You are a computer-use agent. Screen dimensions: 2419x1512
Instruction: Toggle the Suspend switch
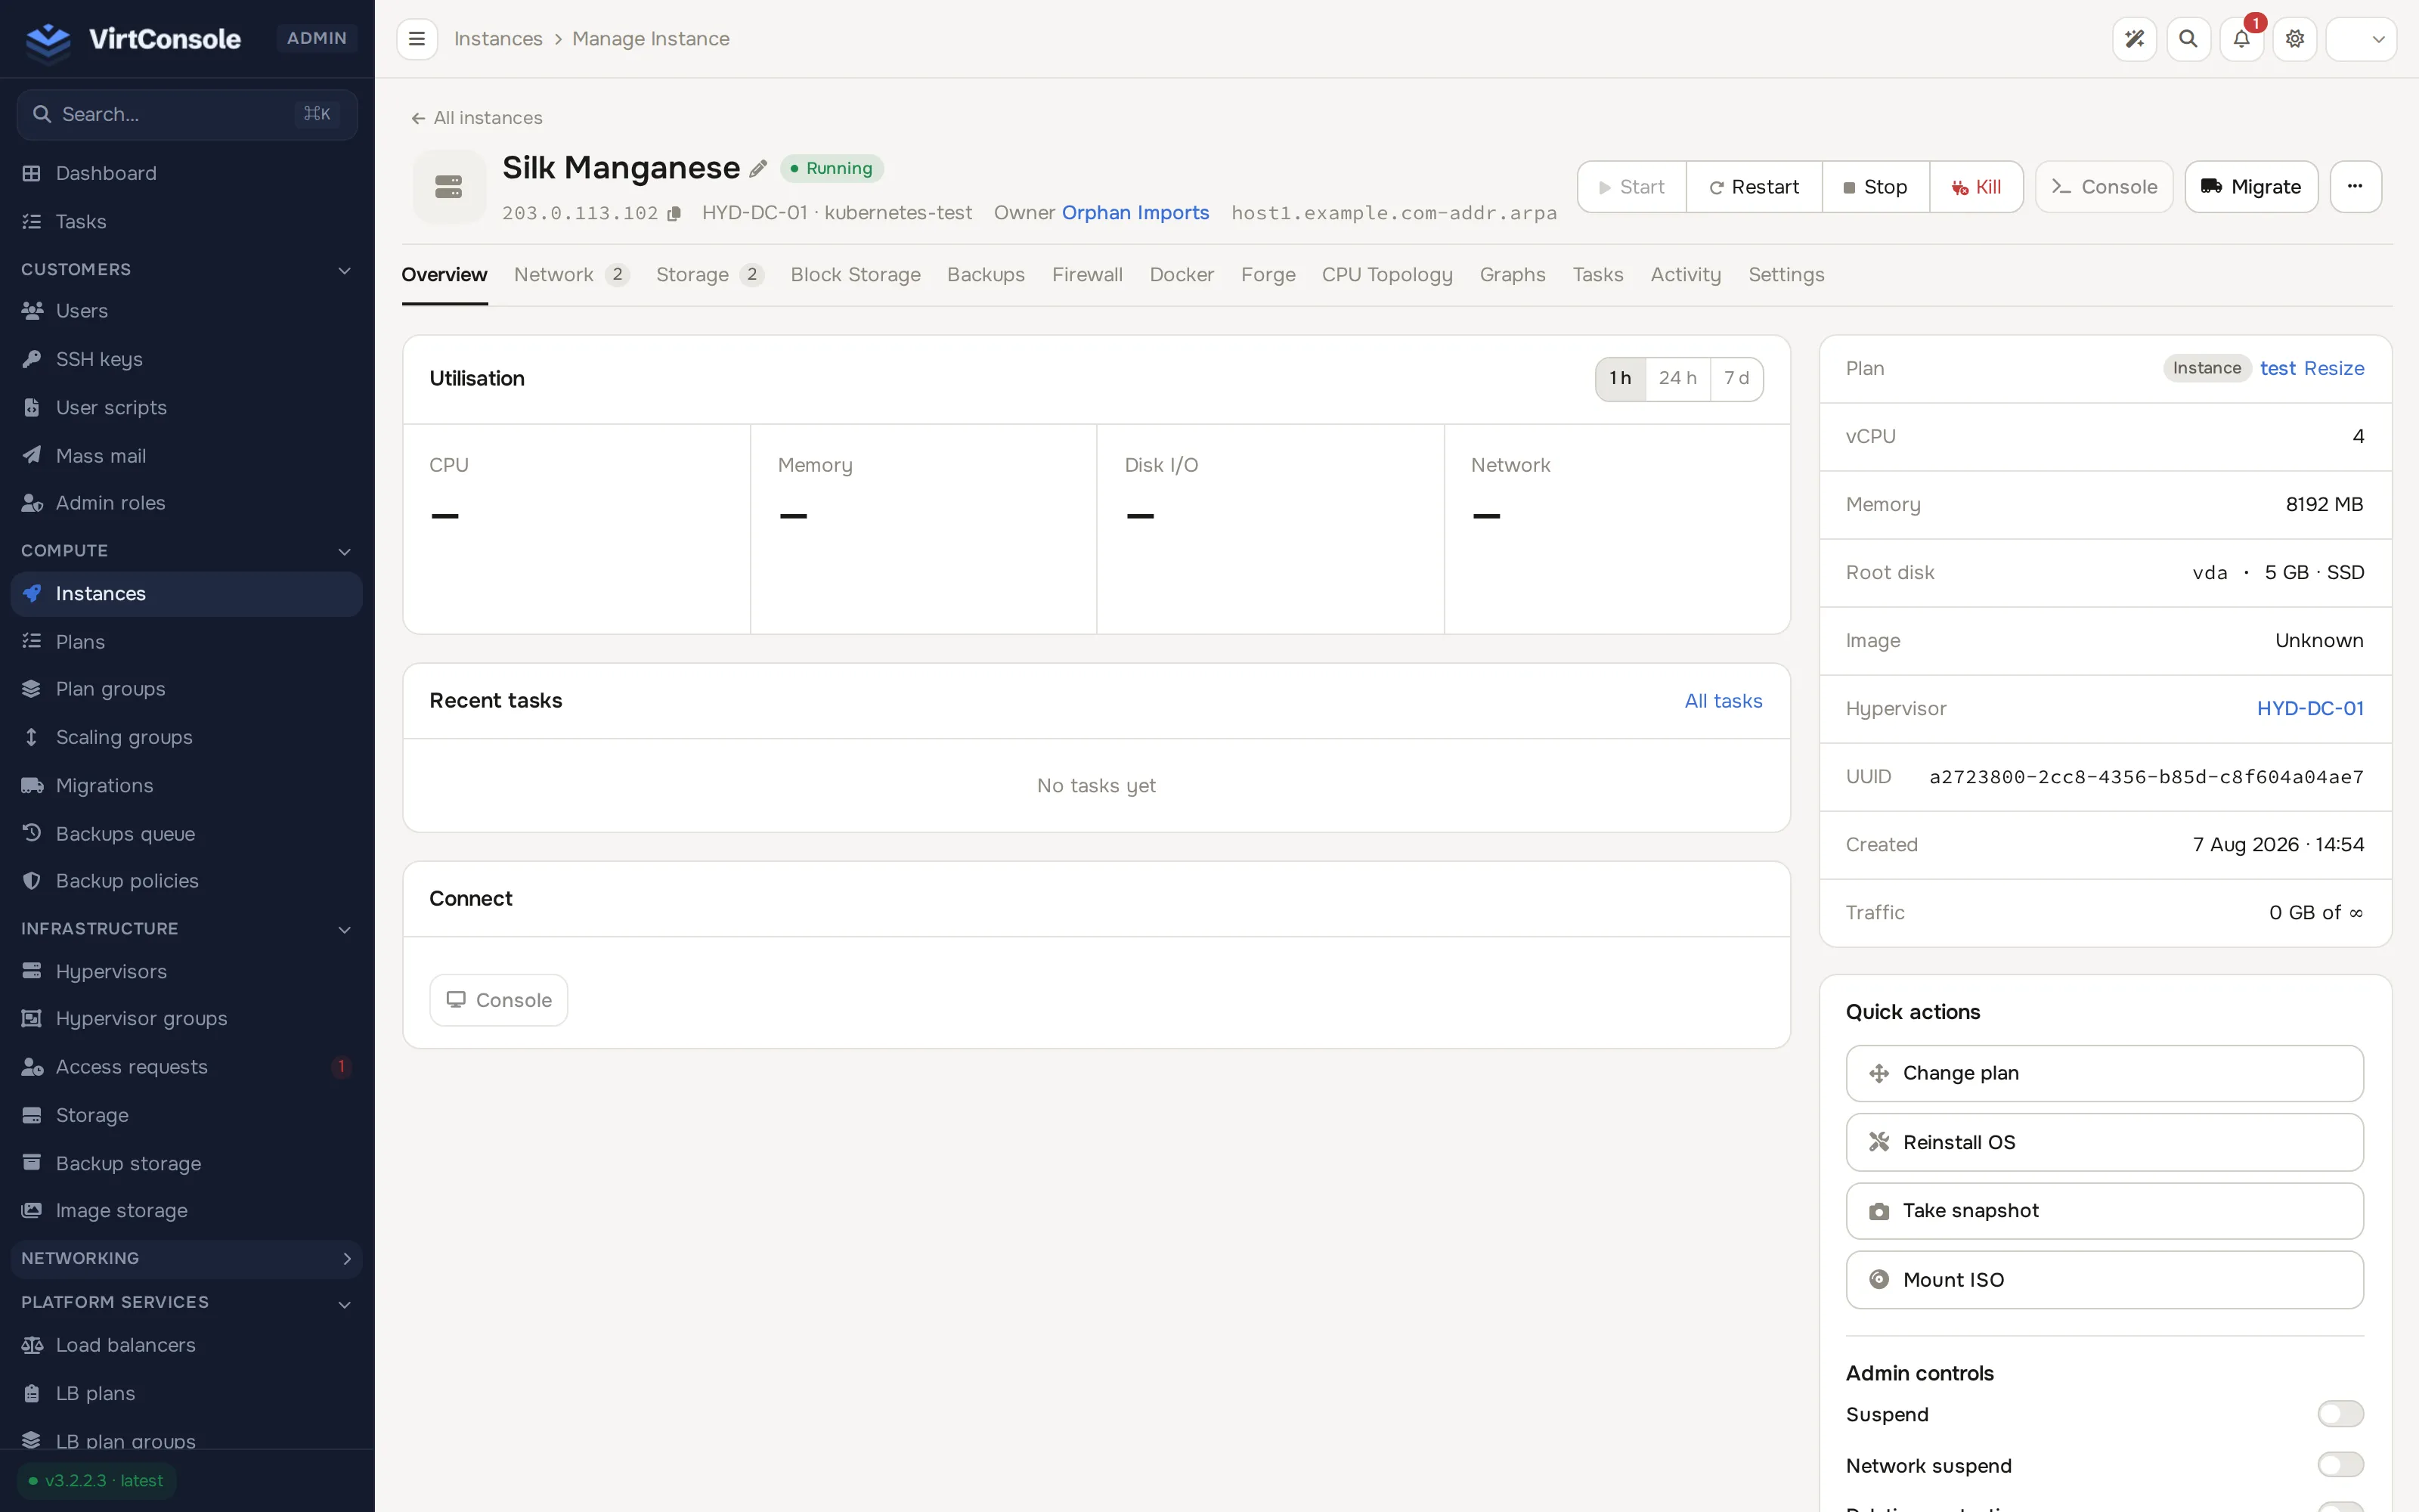(2340, 1414)
